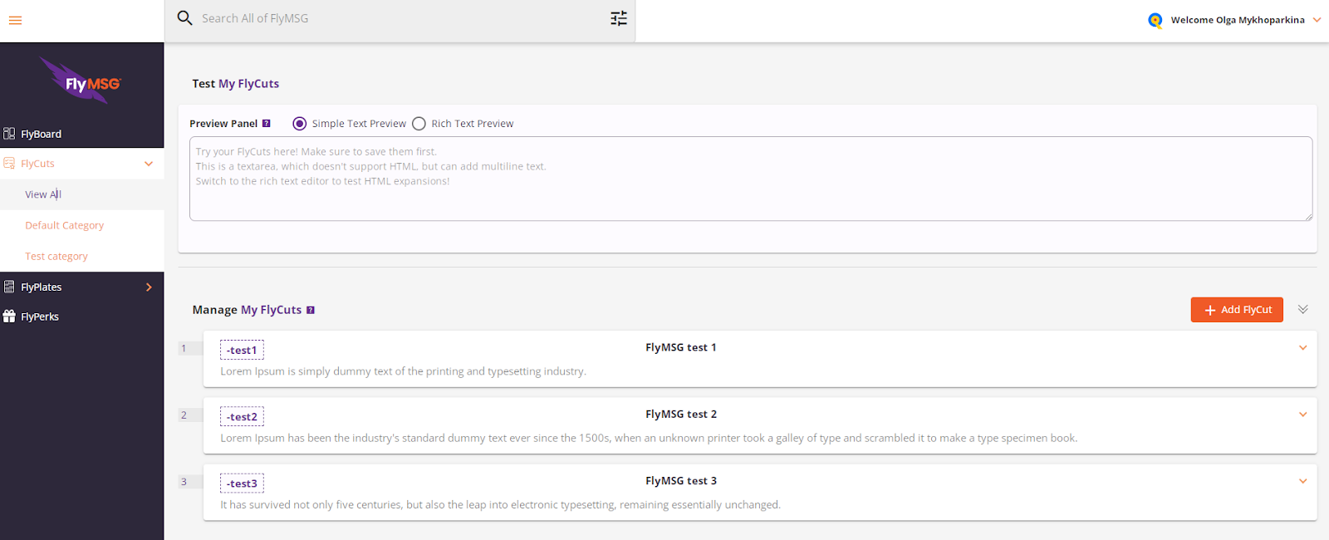Viewport: 1329px width, 540px height.
Task: Click Manage My FlyCuts help icon
Action: [x=311, y=310]
